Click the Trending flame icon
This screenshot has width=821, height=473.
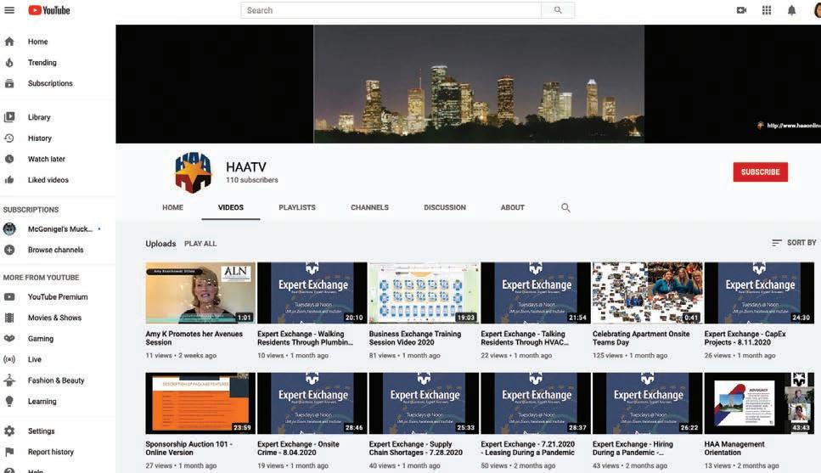tap(9, 62)
